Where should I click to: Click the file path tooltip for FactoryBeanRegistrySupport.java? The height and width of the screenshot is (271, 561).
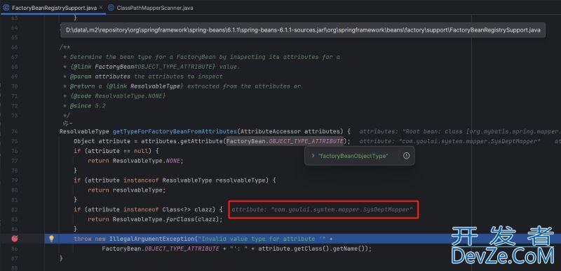[303, 30]
